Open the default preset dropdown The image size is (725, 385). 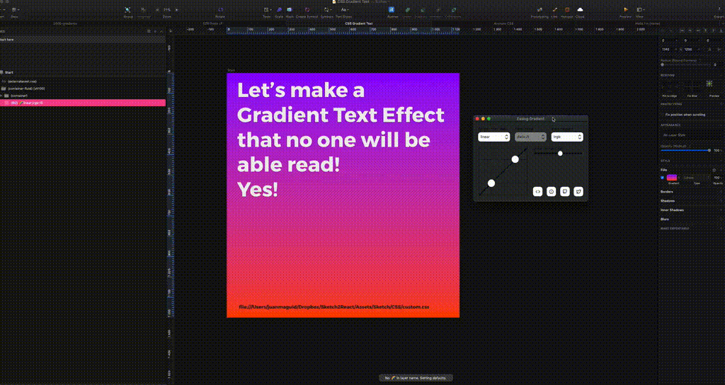pyautogui.click(x=530, y=137)
